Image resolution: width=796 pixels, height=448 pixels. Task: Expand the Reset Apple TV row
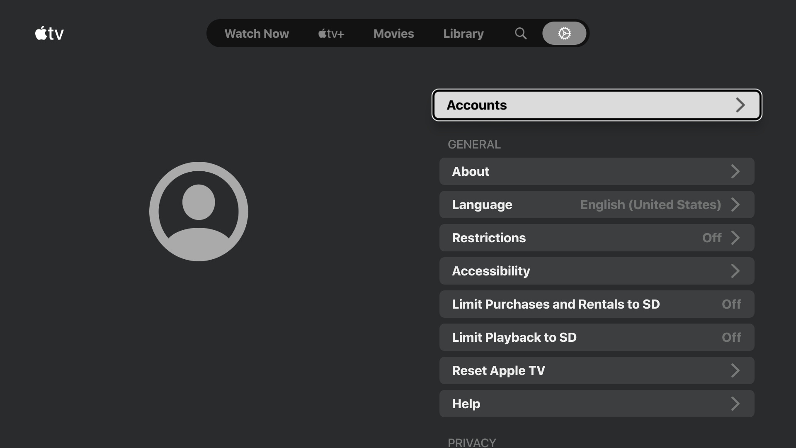tap(597, 370)
